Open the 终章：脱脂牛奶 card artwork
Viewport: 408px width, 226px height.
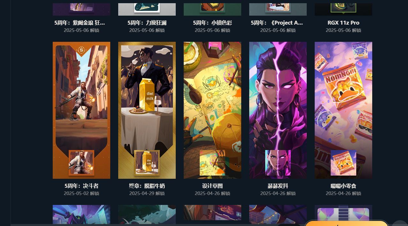point(147,110)
